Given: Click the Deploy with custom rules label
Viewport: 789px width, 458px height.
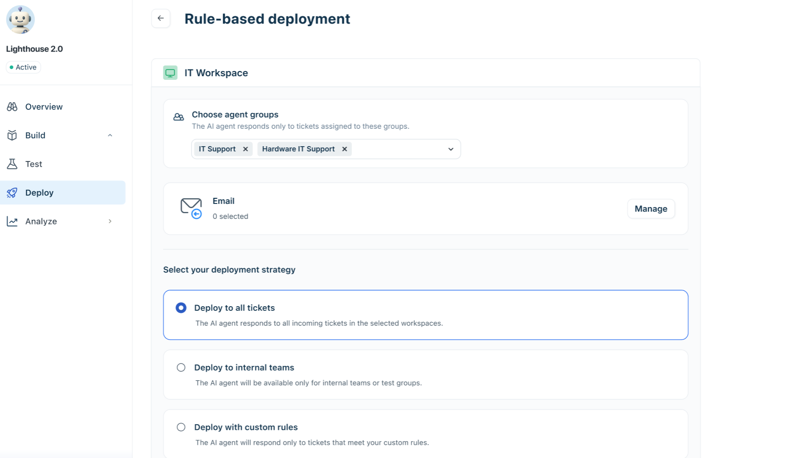Looking at the screenshot, I should pos(246,427).
